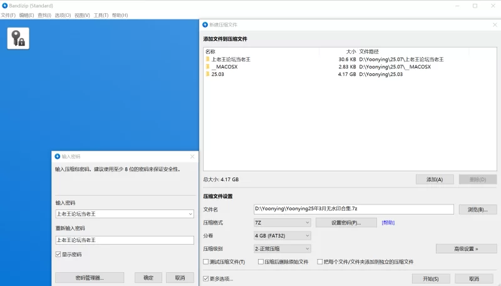The width and height of the screenshot is (501, 286).
Task: Click the 重新输入密码 text field
Action: point(125,240)
